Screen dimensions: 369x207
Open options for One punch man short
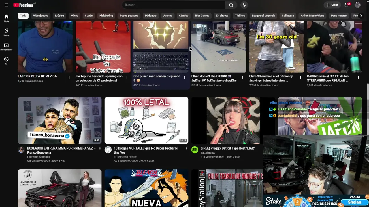185,78
